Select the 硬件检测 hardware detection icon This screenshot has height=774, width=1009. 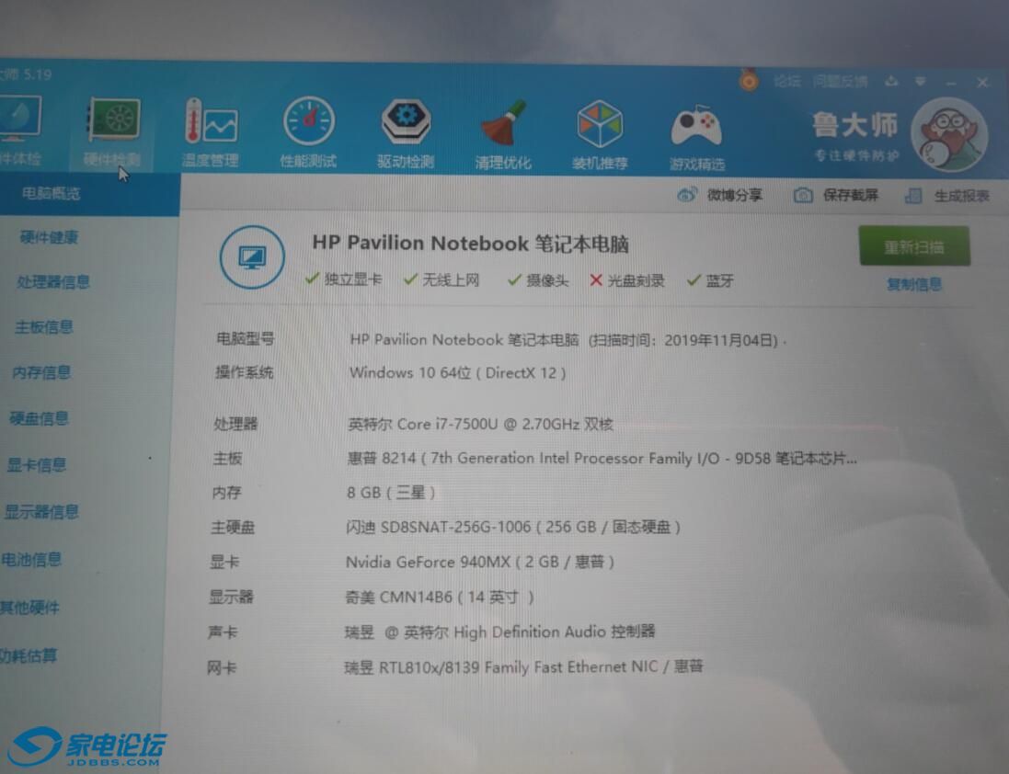[x=114, y=120]
